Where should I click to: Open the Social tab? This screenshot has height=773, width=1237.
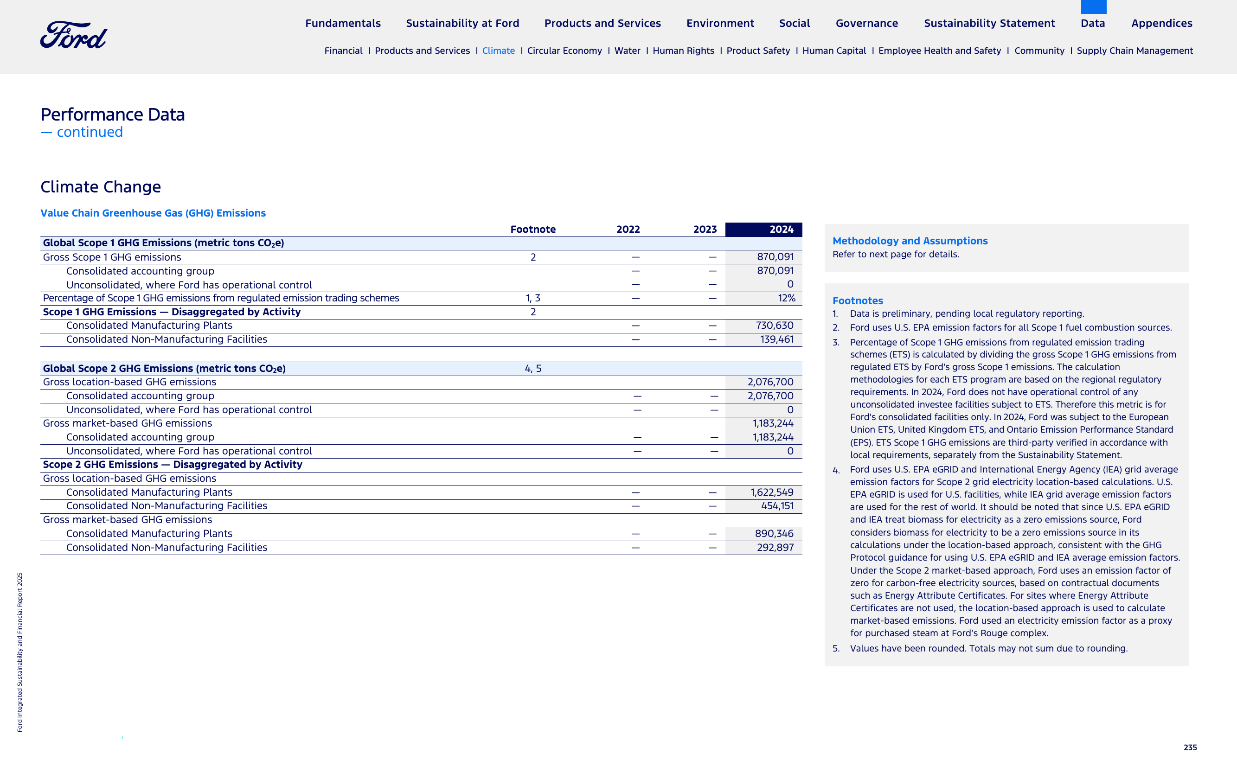(x=794, y=23)
